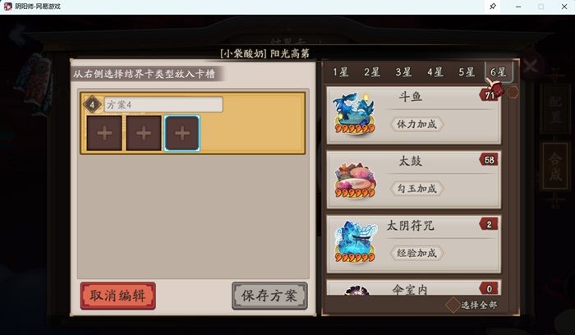Screen dimensions: 575x335
Task: Click the first empty card slot plus icon
Action: click(104, 133)
